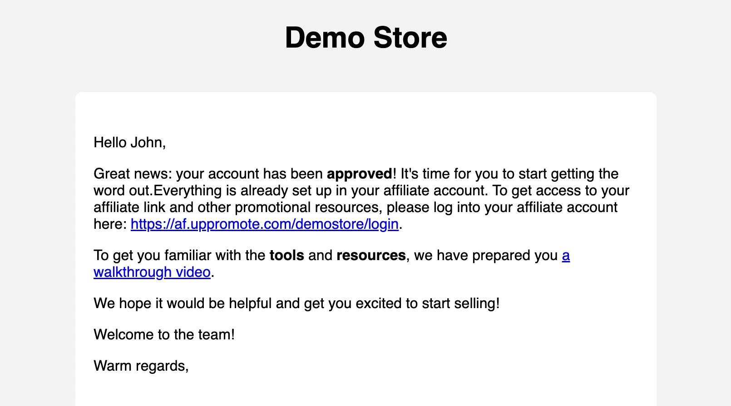Click the word "Store" in the heading
Screen dimensions: 731x406
[410, 37]
